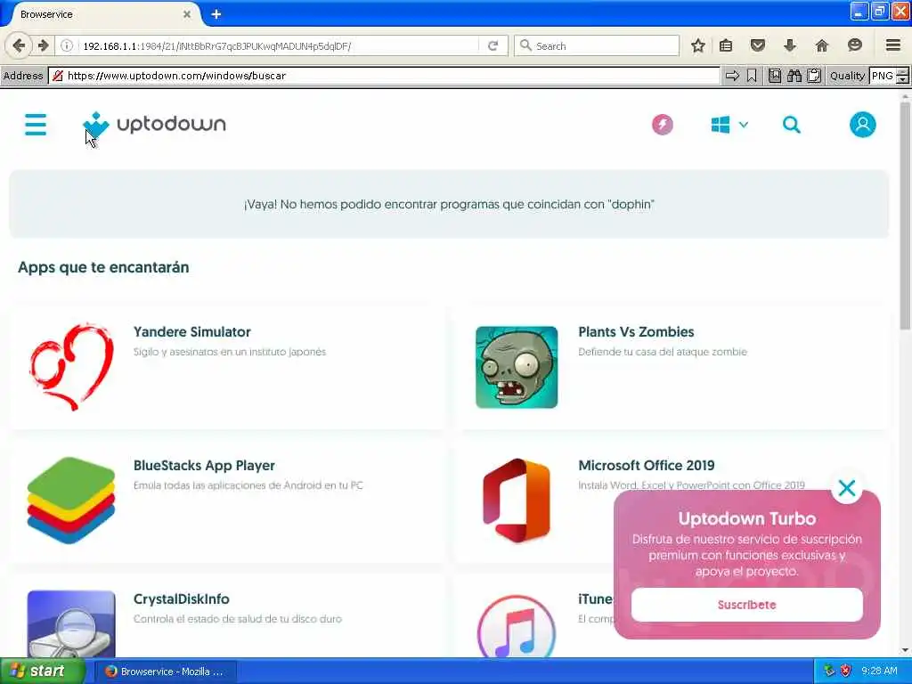
Task: Open the Uptodown search magnifier
Action: click(791, 125)
